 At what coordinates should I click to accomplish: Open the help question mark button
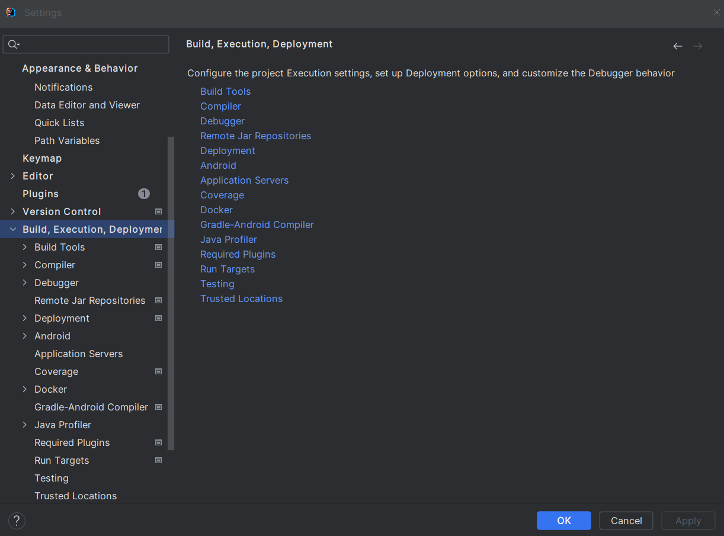click(x=17, y=521)
